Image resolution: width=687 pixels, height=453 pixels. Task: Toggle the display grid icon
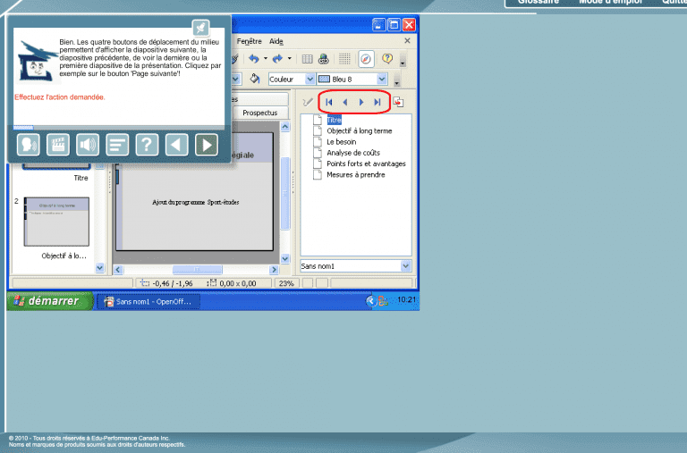[x=344, y=59]
